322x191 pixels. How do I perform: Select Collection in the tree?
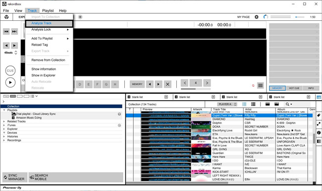(61, 106)
